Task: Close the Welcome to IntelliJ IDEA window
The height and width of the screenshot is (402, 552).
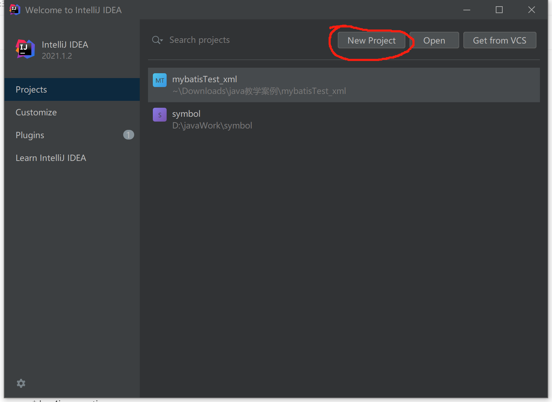Action: coord(532,10)
